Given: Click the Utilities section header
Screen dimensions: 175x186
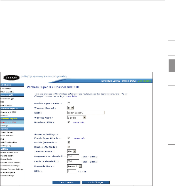Looking at the screenshot, I should [12, 149].
